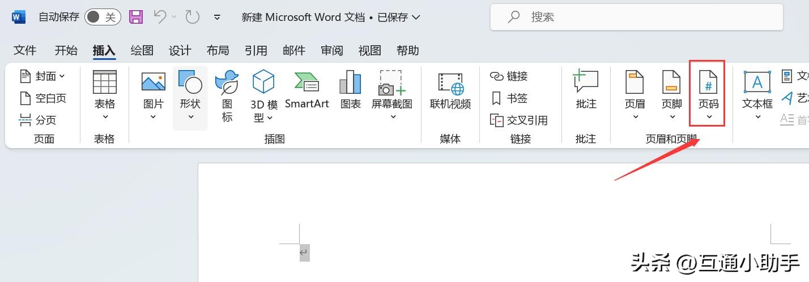This screenshot has height=282, width=809.
Task: Open the 文本框 text box dropdown
Action: pyautogui.click(x=757, y=96)
